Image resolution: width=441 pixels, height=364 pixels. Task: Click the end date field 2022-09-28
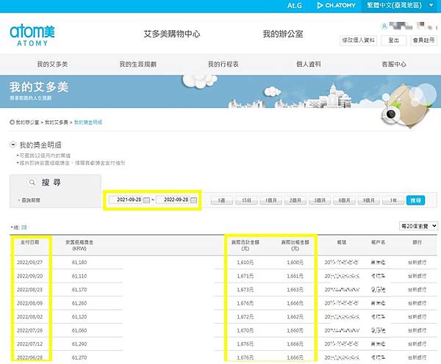point(173,200)
